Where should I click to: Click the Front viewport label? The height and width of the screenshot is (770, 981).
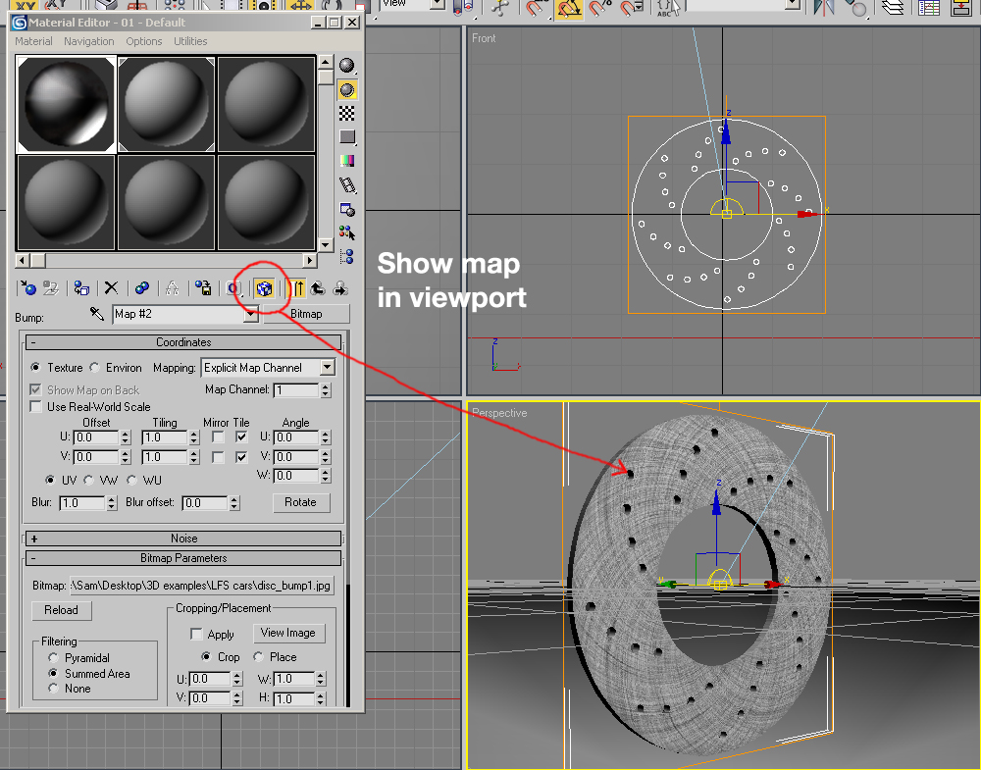pos(484,38)
